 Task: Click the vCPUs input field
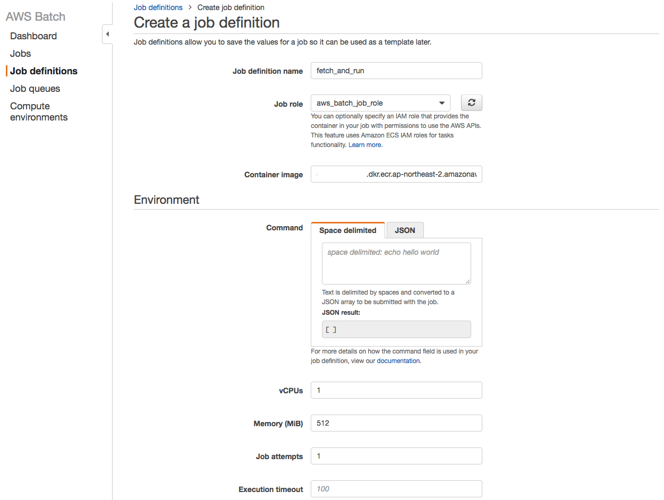click(396, 390)
